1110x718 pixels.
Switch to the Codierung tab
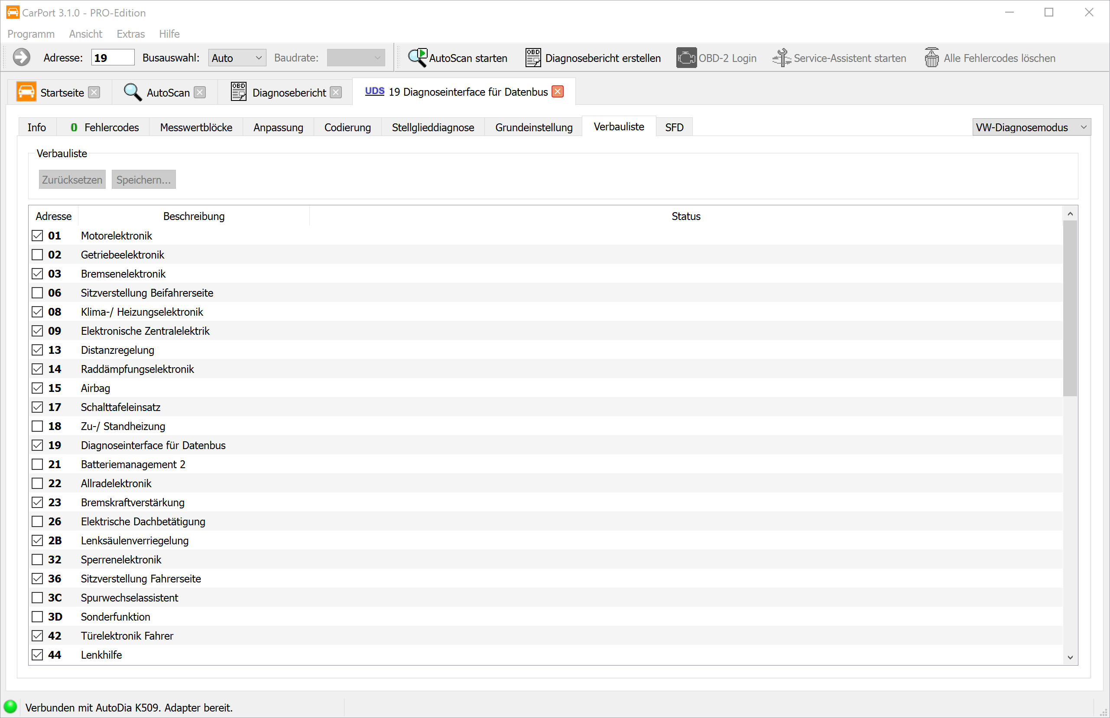coord(347,127)
